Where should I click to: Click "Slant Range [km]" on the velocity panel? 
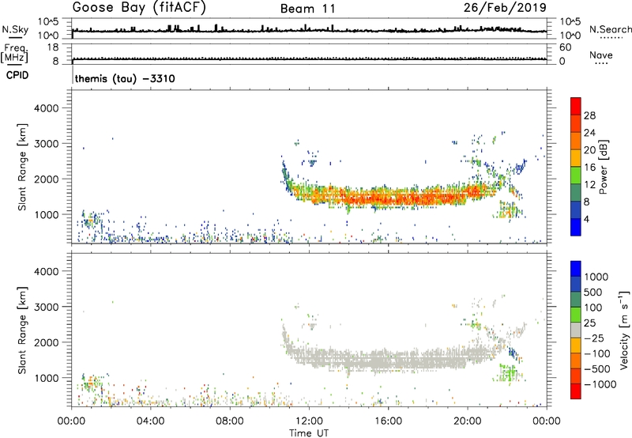[22, 330]
